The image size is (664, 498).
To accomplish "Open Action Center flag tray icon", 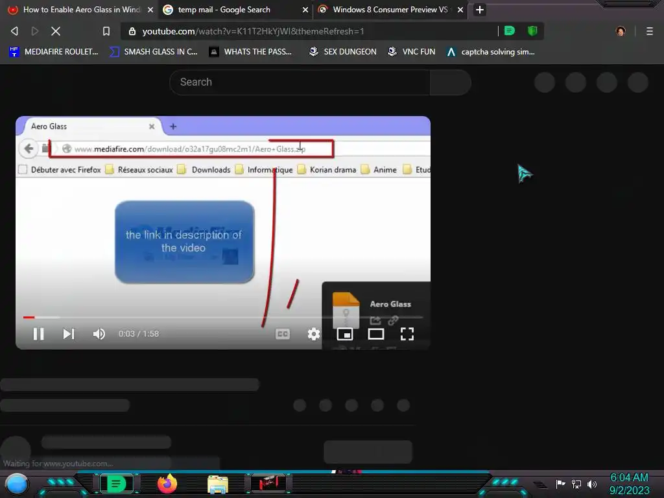I will tap(560, 484).
